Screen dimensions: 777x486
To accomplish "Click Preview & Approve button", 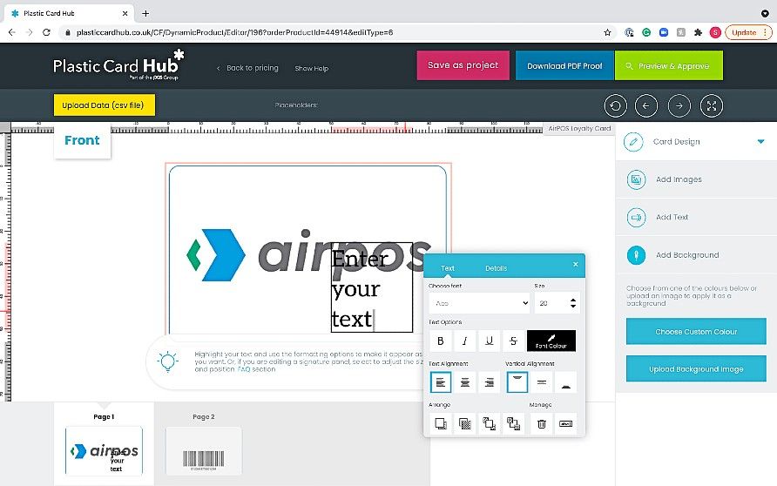I will [669, 65].
